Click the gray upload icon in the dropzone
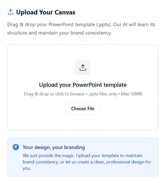 [83, 68]
